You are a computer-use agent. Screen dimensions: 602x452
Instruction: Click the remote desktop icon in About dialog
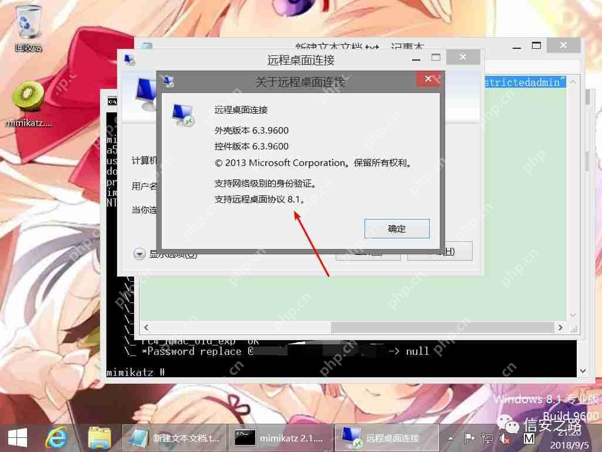coord(183,115)
